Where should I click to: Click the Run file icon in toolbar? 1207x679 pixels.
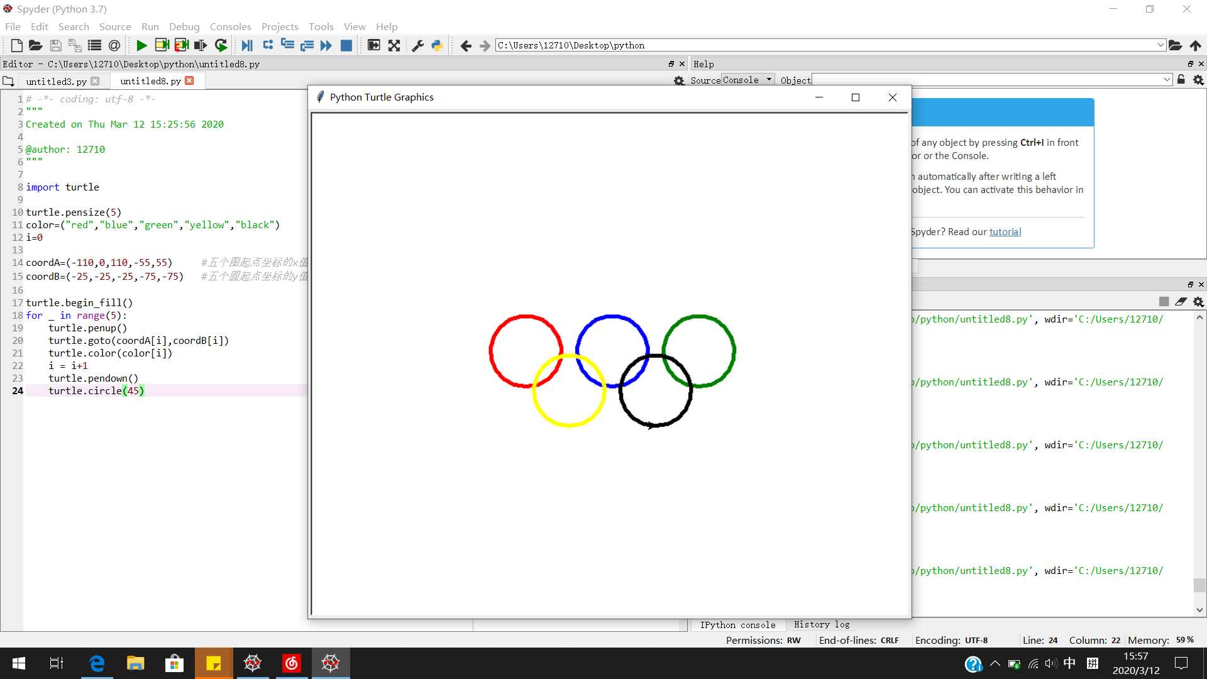pyautogui.click(x=141, y=46)
